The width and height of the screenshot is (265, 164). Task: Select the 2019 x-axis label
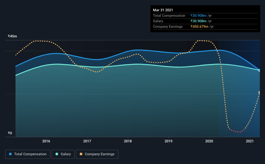click(168, 141)
